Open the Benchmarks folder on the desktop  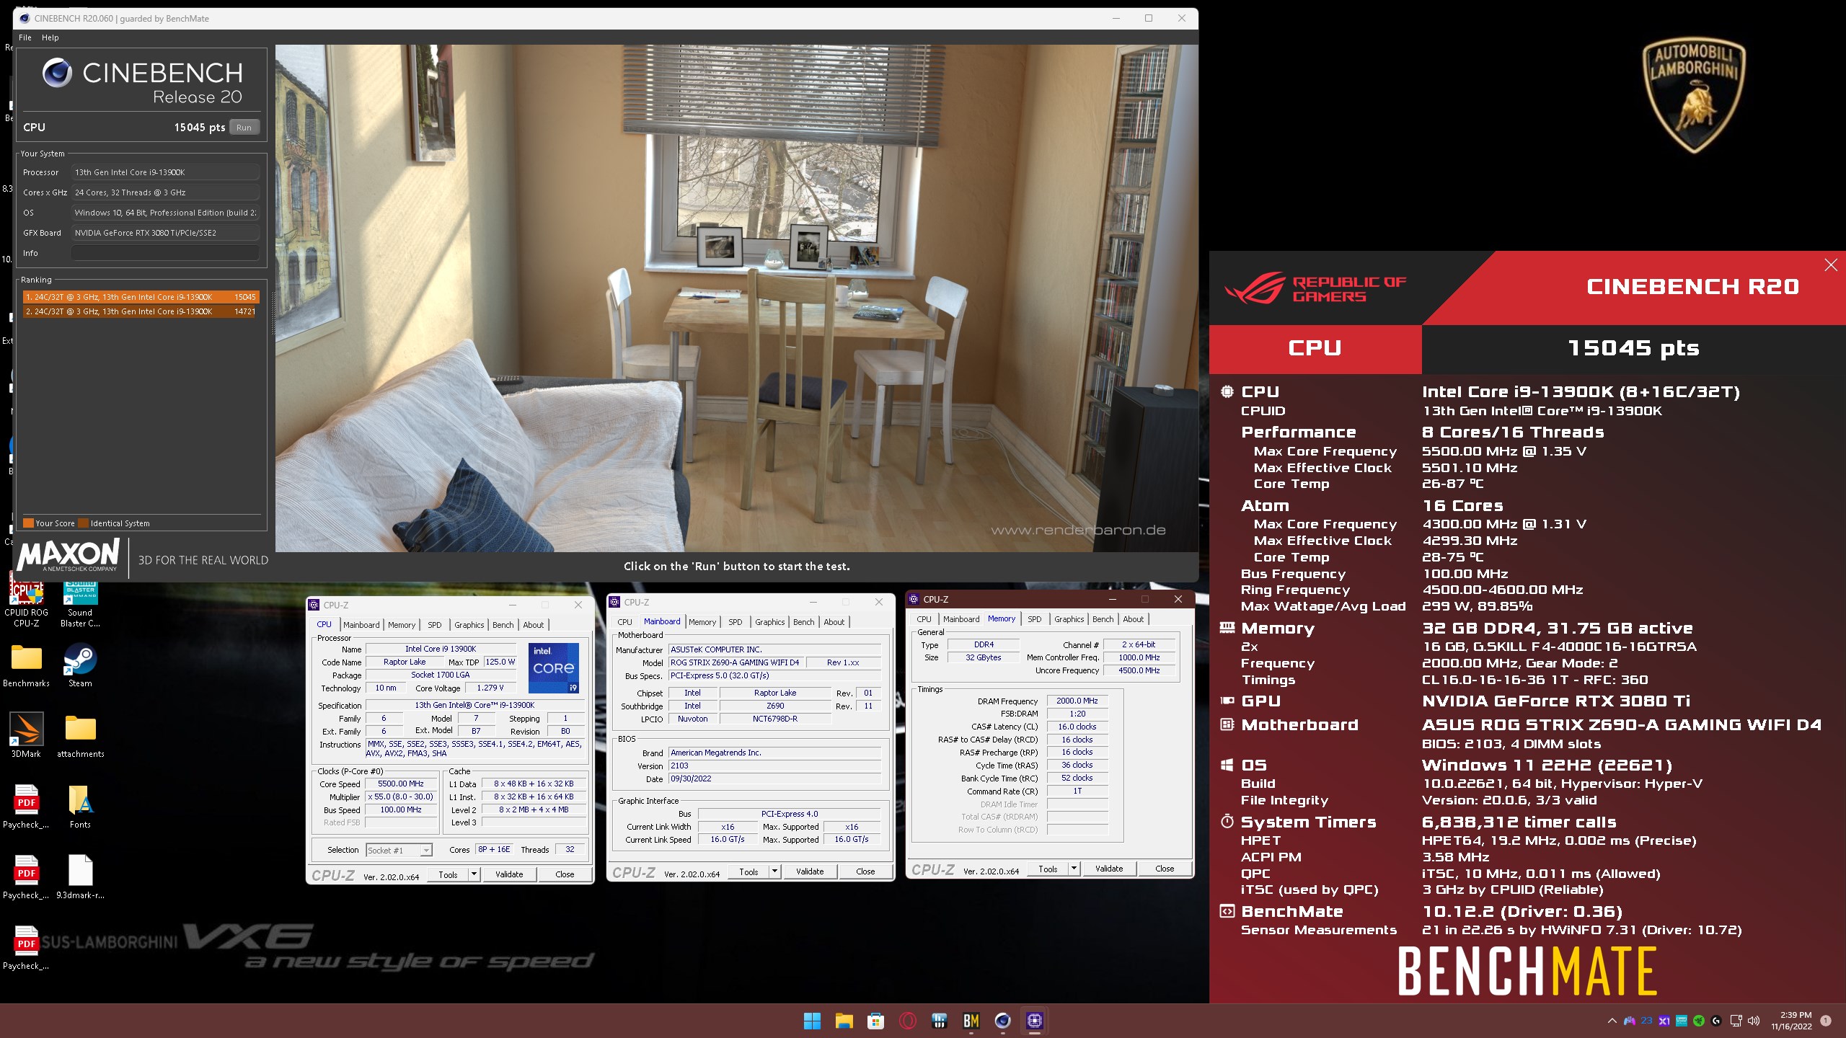tap(26, 666)
